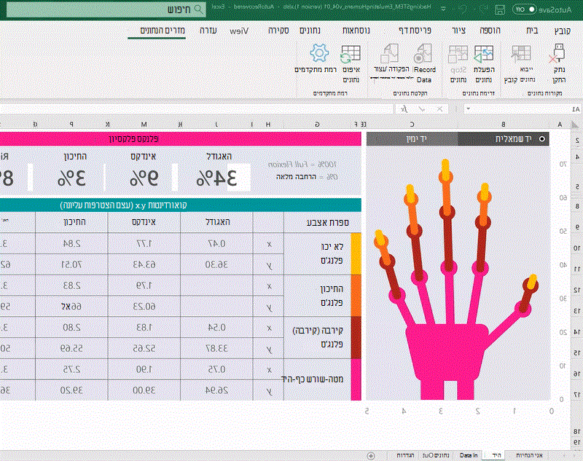This screenshot has height=461, width=583.
Task: Click the orange middle phalange color swatch
Action: 356,296
